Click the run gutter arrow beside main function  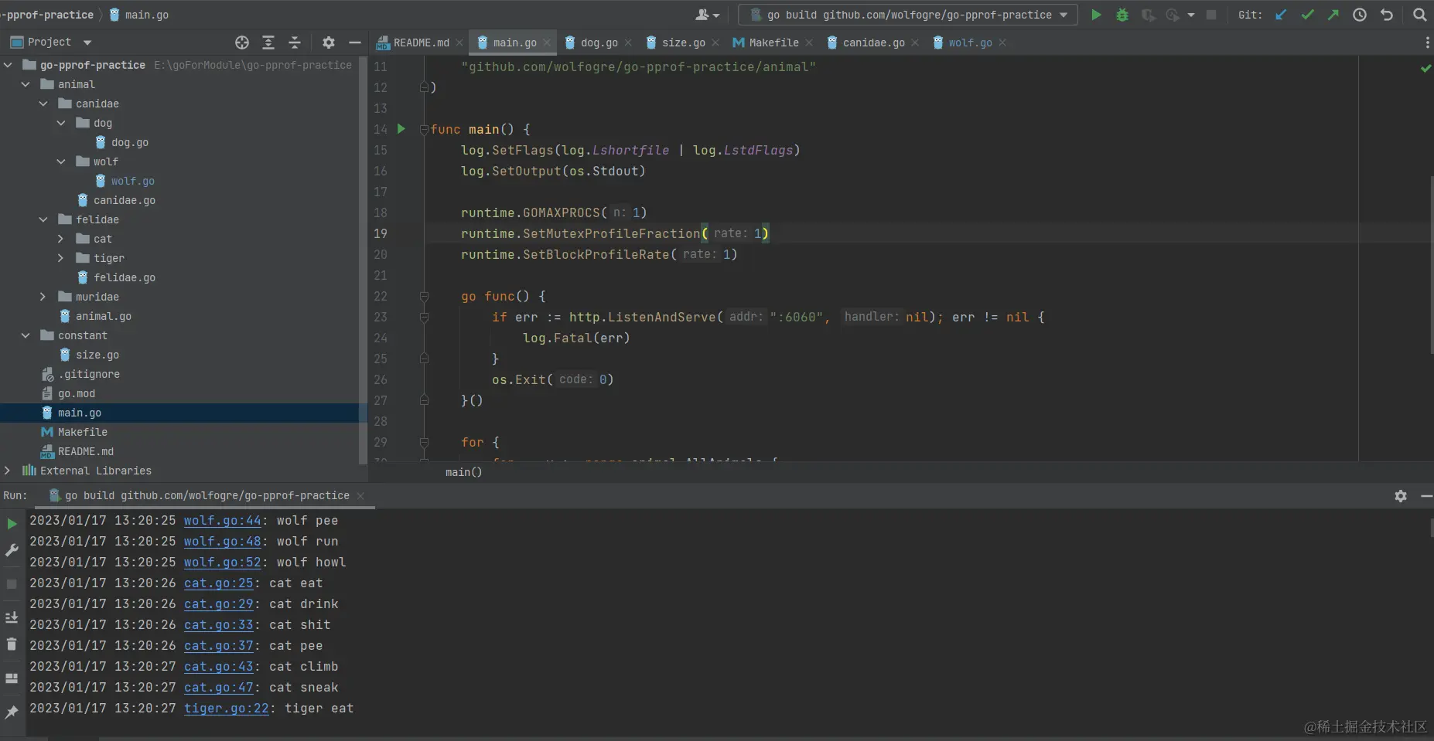click(x=401, y=129)
